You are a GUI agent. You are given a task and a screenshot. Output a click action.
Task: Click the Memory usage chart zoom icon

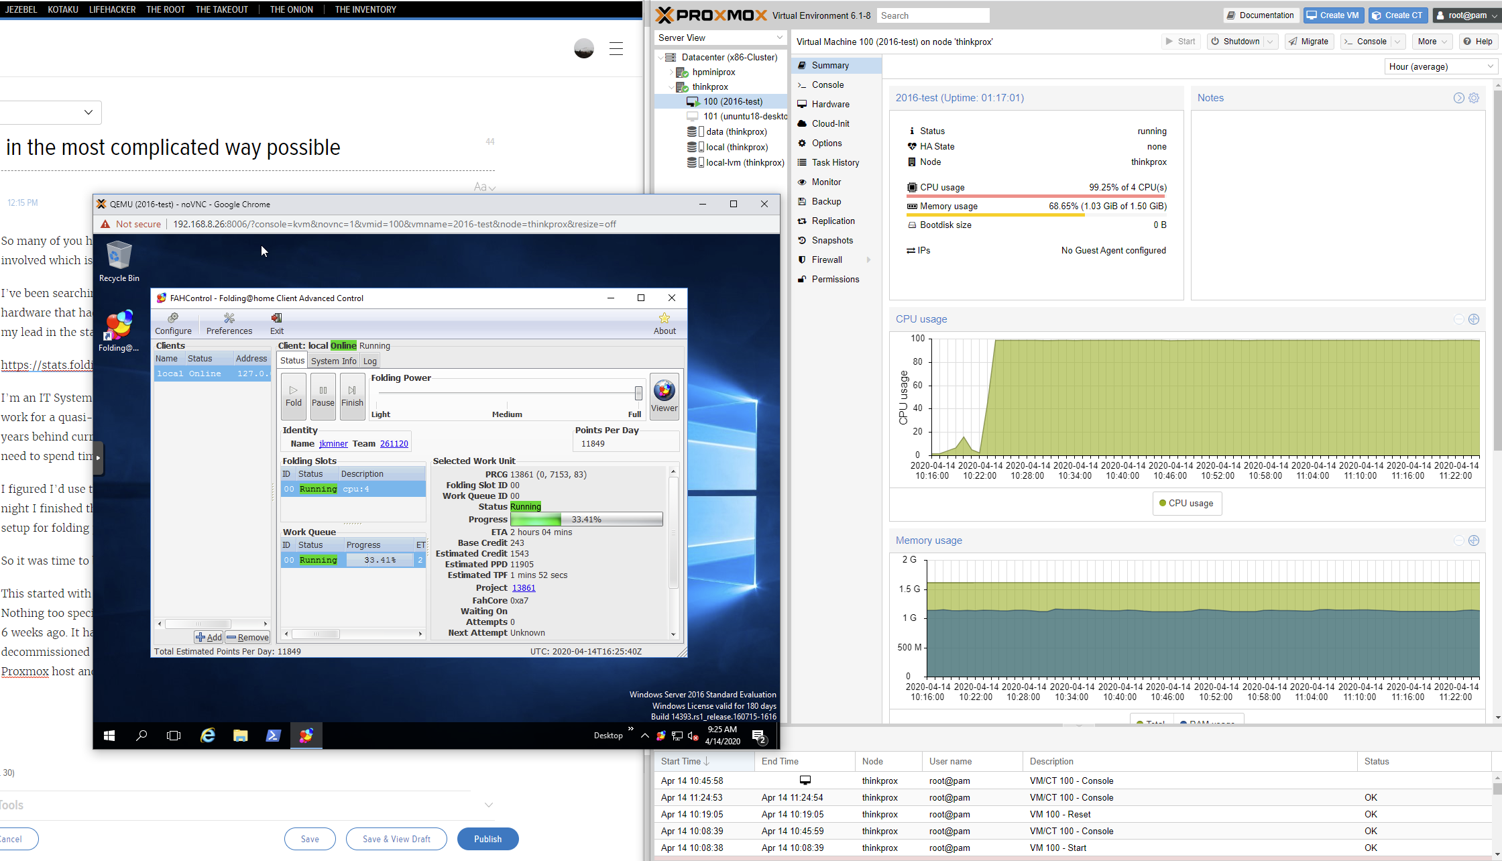point(1474,540)
